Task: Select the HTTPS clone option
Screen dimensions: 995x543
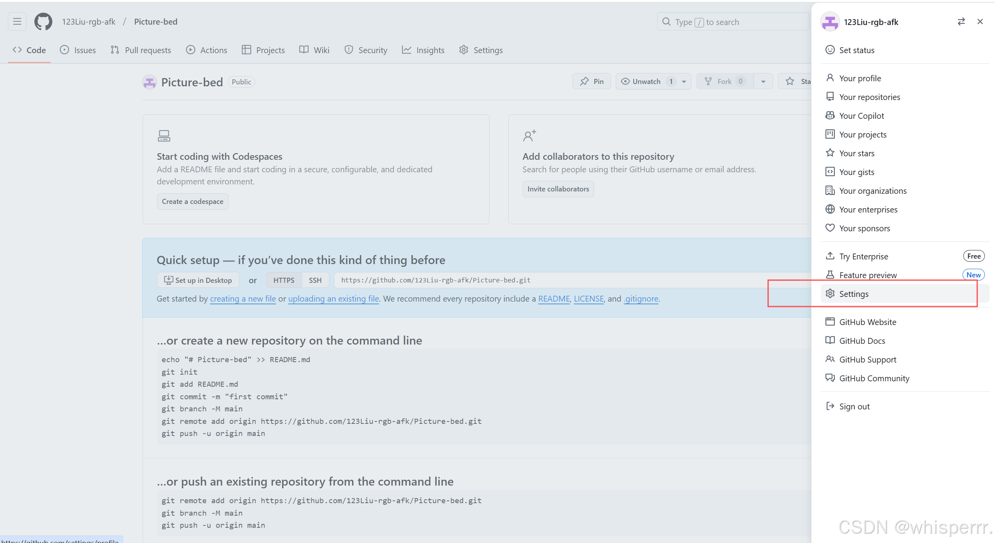Action: [284, 280]
